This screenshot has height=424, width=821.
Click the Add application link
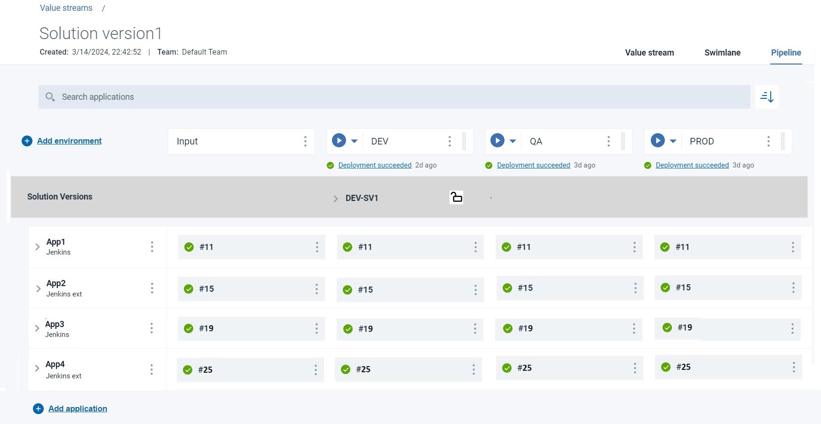click(x=78, y=408)
